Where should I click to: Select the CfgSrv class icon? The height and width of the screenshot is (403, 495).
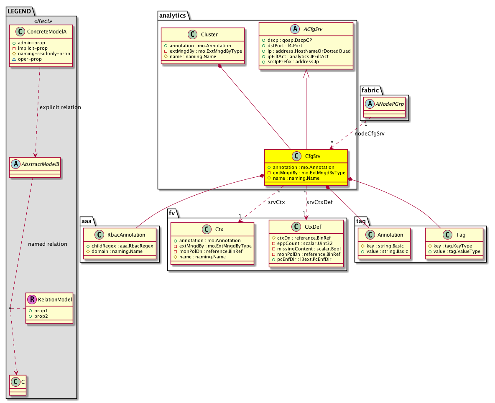point(296,156)
